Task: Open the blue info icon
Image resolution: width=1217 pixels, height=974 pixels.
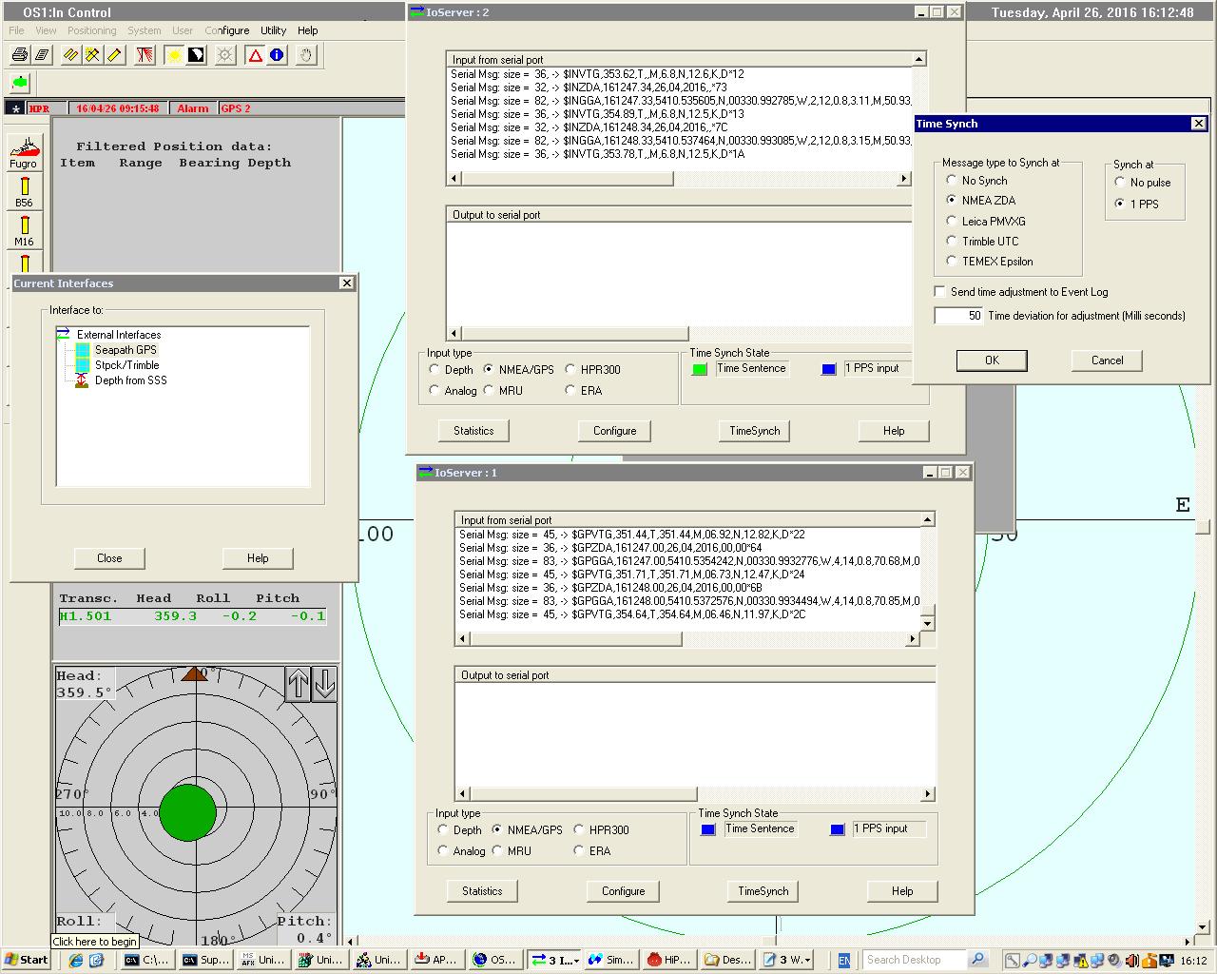Action: coord(277,55)
